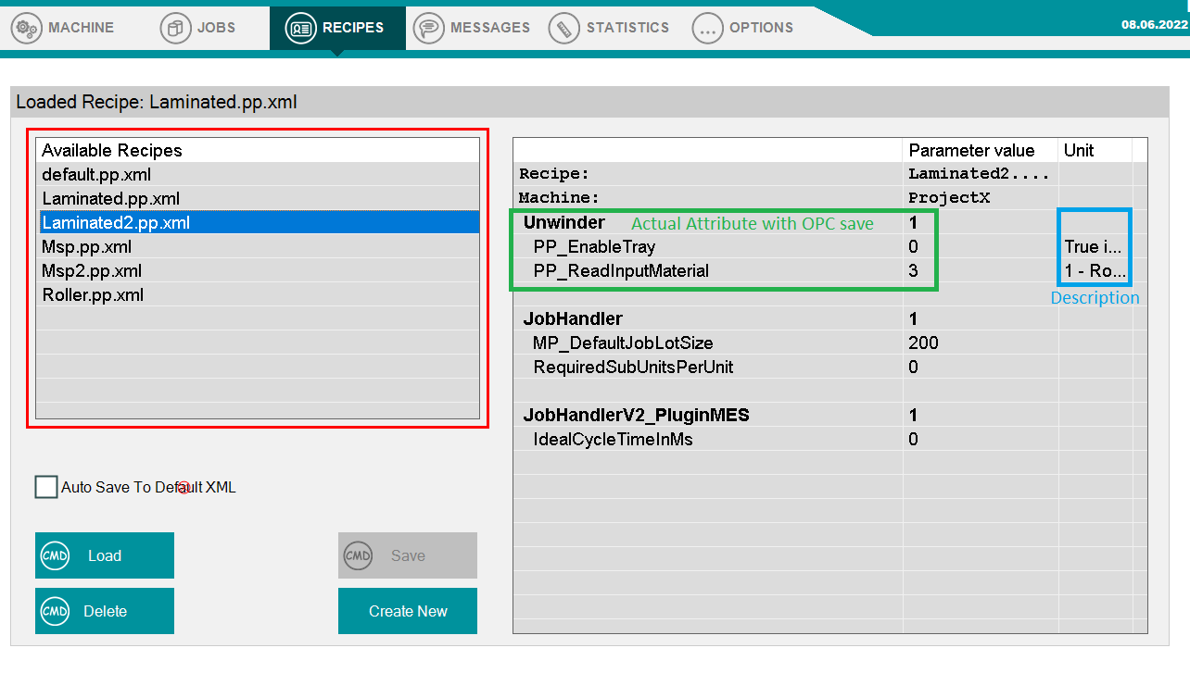The image size is (1190, 698).
Task: Click the Messages speech bubble icon
Action: pos(428,28)
